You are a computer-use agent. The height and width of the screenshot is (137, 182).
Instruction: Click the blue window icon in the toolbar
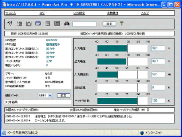38,24
